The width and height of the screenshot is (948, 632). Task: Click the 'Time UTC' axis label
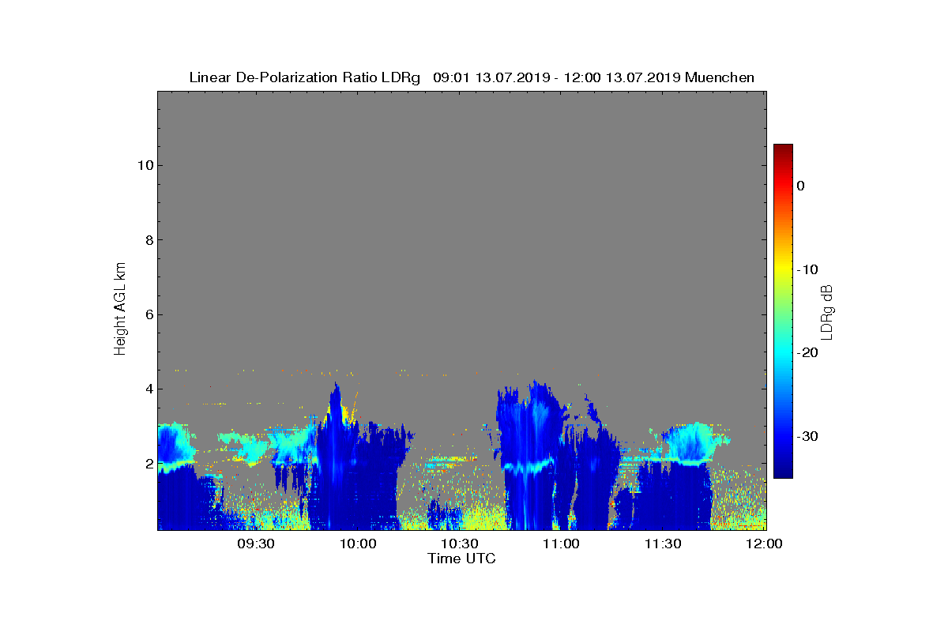[x=462, y=559]
